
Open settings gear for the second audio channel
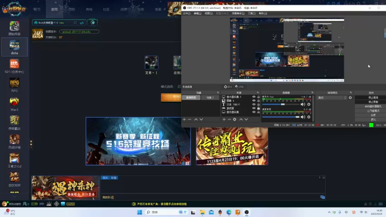(309, 117)
